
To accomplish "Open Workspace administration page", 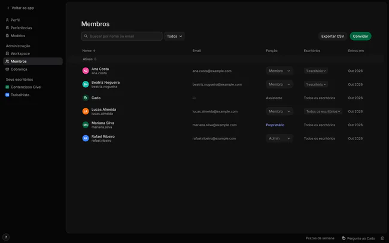I will point(33,53).
